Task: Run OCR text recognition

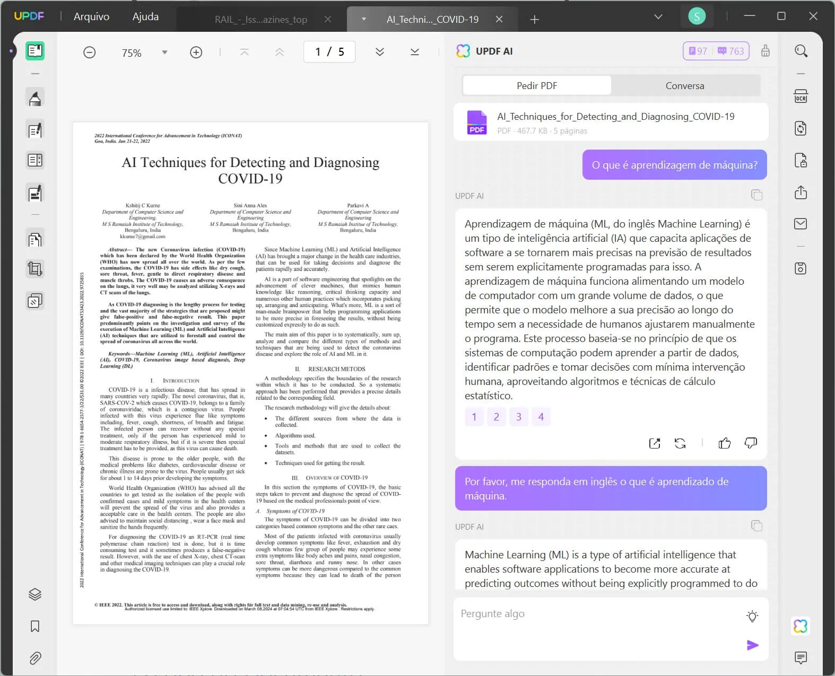Action: (801, 96)
